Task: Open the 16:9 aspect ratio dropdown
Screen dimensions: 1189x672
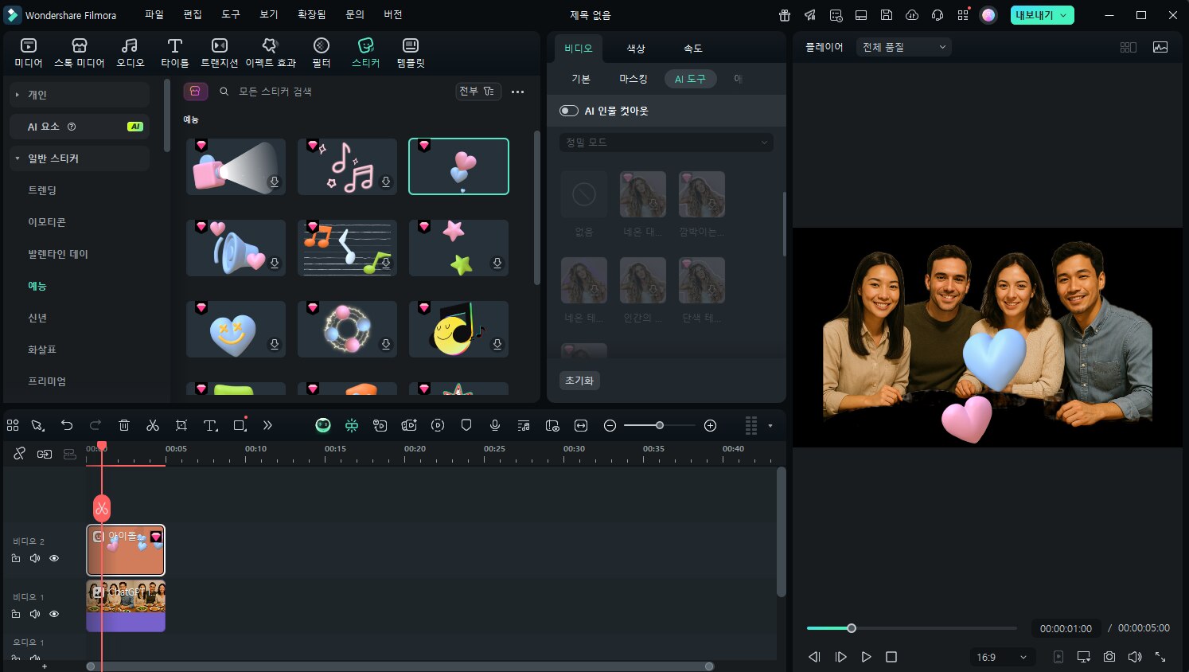Action: (1001, 657)
